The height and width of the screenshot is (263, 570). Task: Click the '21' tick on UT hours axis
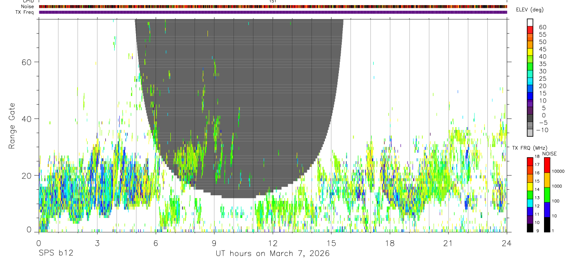click(x=448, y=243)
